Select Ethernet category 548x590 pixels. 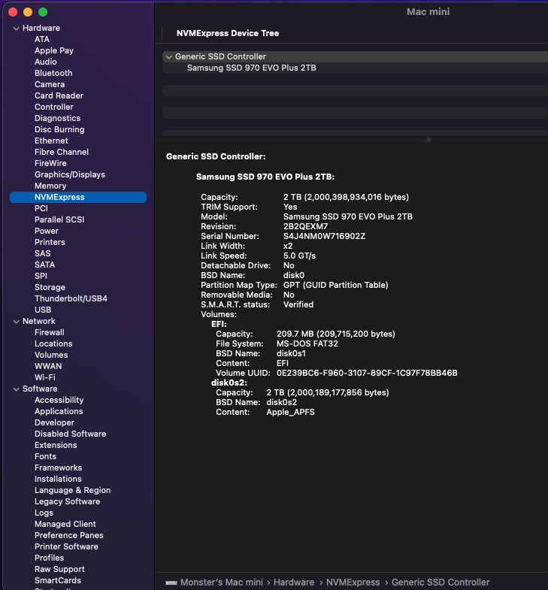51,141
